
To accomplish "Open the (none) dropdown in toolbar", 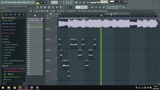I will coord(69,7).
